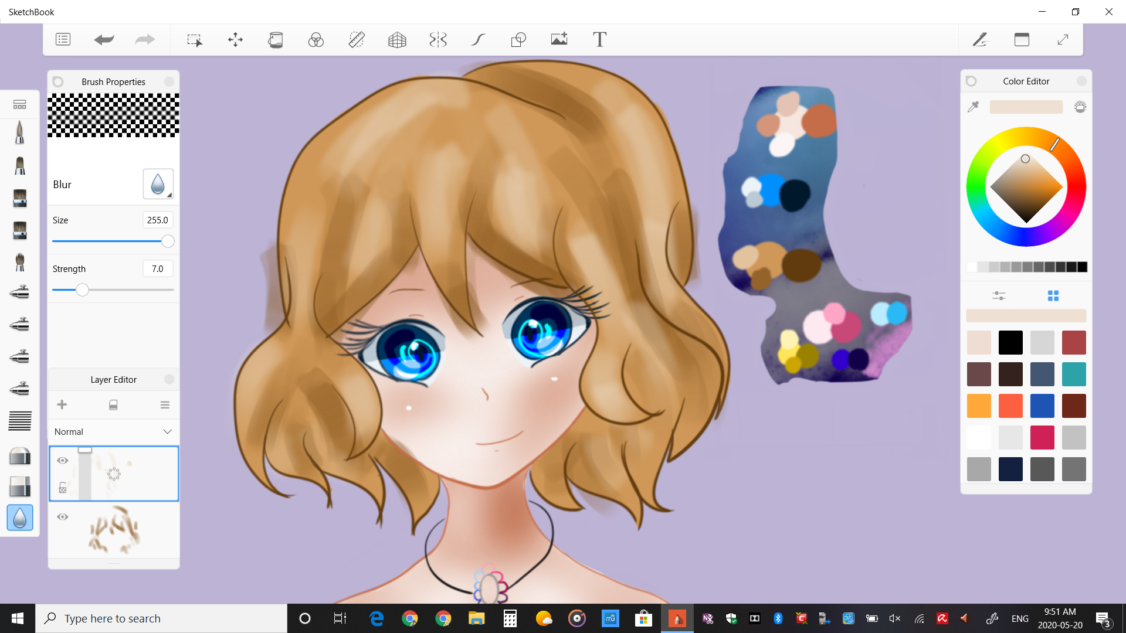Open the Blur brush type selector
Viewport: 1126px width, 633px height.
(x=158, y=184)
